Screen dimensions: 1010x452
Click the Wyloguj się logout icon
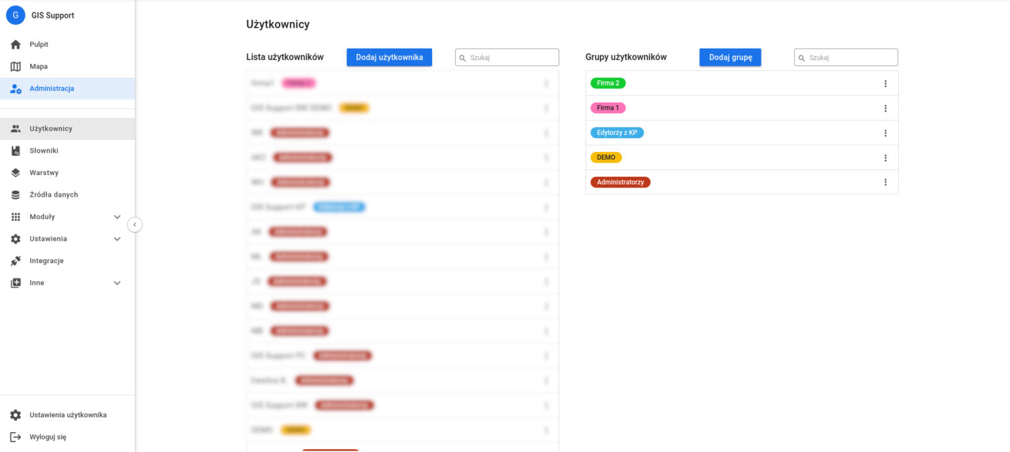tap(16, 437)
